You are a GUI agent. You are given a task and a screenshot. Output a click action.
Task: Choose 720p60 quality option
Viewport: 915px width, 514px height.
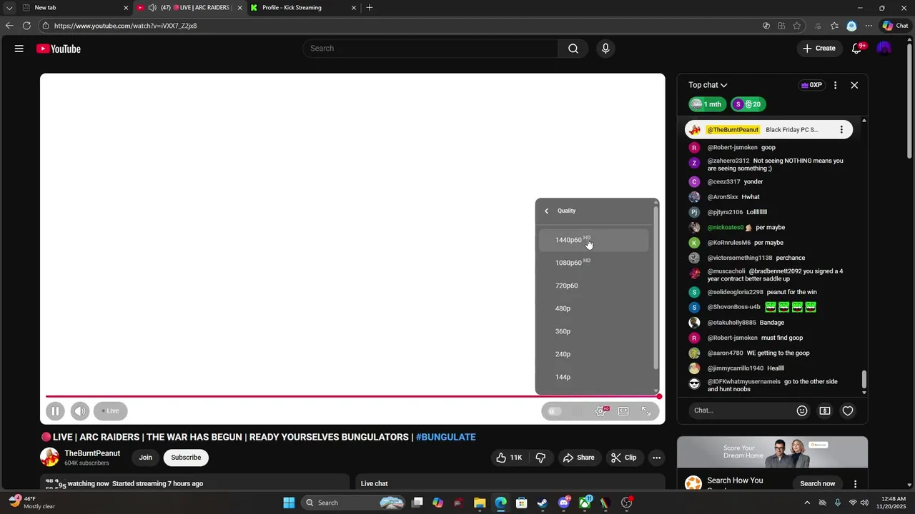pyautogui.click(x=594, y=286)
